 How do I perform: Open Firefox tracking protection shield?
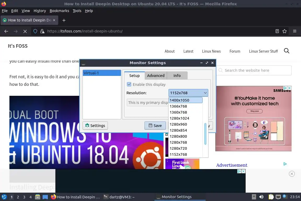(35, 31)
